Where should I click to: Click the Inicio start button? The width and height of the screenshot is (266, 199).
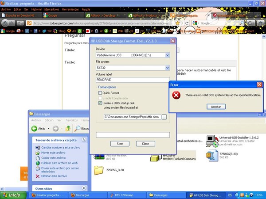[x=12, y=195]
